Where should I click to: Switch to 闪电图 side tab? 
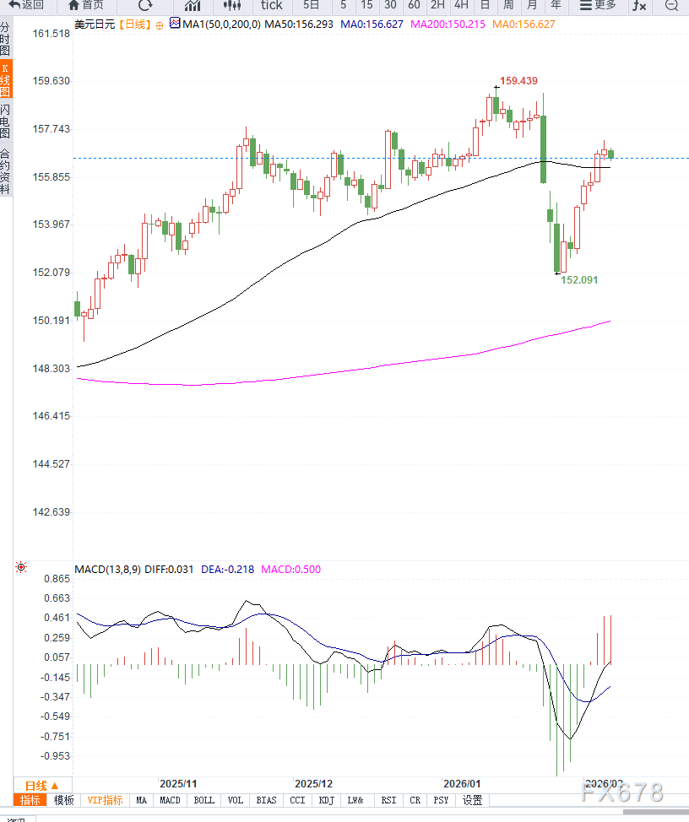(x=6, y=122)
